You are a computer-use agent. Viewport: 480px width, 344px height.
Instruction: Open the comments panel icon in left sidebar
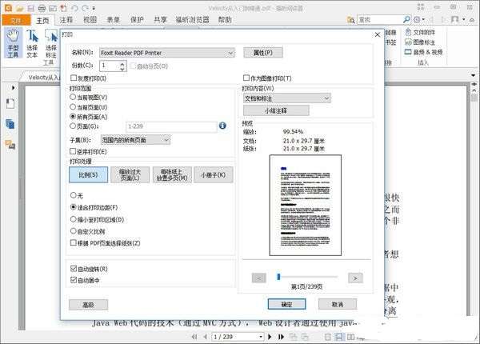click(x=10, y=145)
